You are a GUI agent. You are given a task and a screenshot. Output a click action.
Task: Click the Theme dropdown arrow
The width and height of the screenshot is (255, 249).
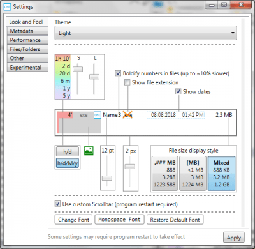233,33
